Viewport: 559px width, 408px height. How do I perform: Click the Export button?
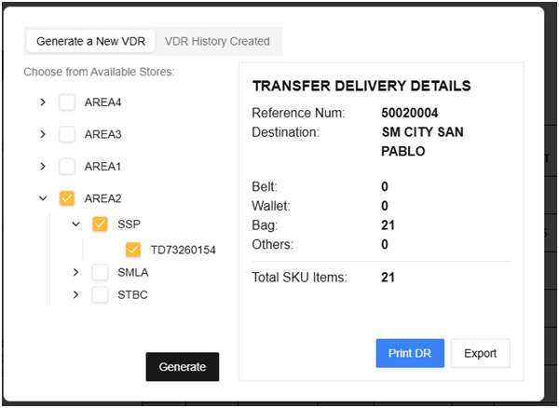(x=481, y=353)
